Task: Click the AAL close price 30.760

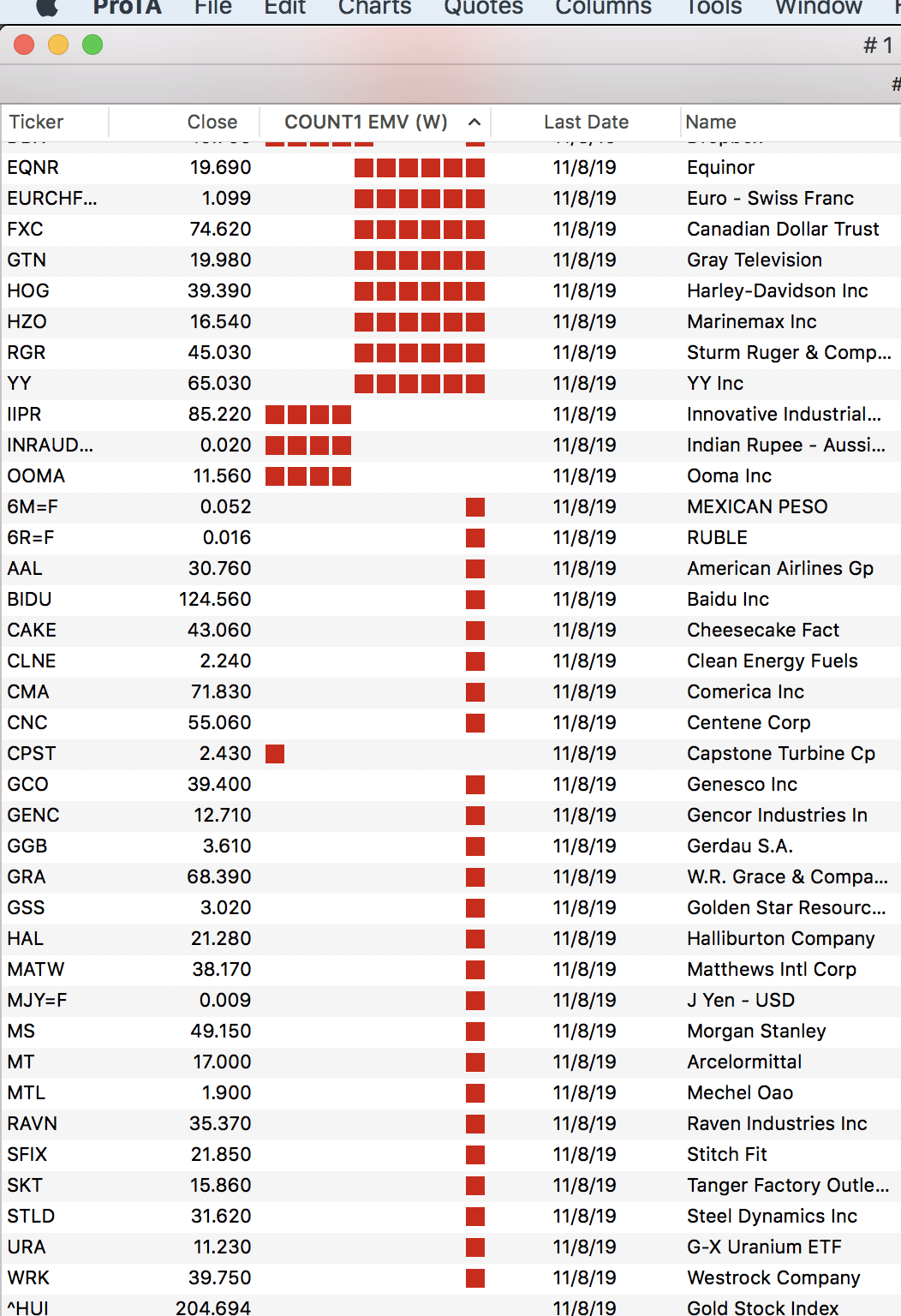Action: pyautogui.click(x=219, y=569)
